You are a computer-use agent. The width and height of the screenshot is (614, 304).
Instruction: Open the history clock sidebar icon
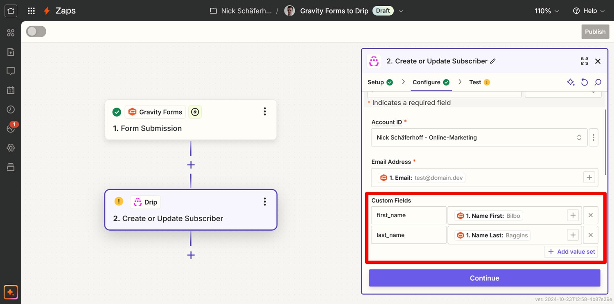(11, 110)
